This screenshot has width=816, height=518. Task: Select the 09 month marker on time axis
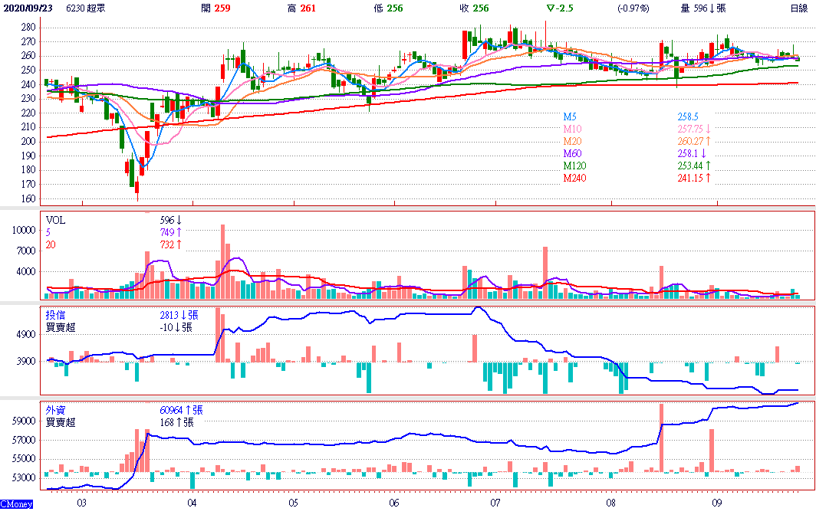pyautogui.click(x=717, y=503)
